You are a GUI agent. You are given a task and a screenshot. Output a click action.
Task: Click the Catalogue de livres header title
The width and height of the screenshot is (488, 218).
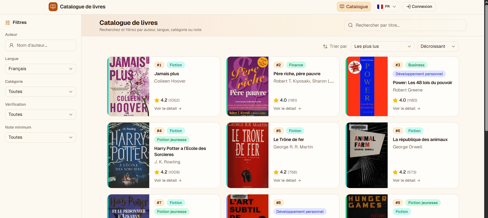[x=83, y=7]
